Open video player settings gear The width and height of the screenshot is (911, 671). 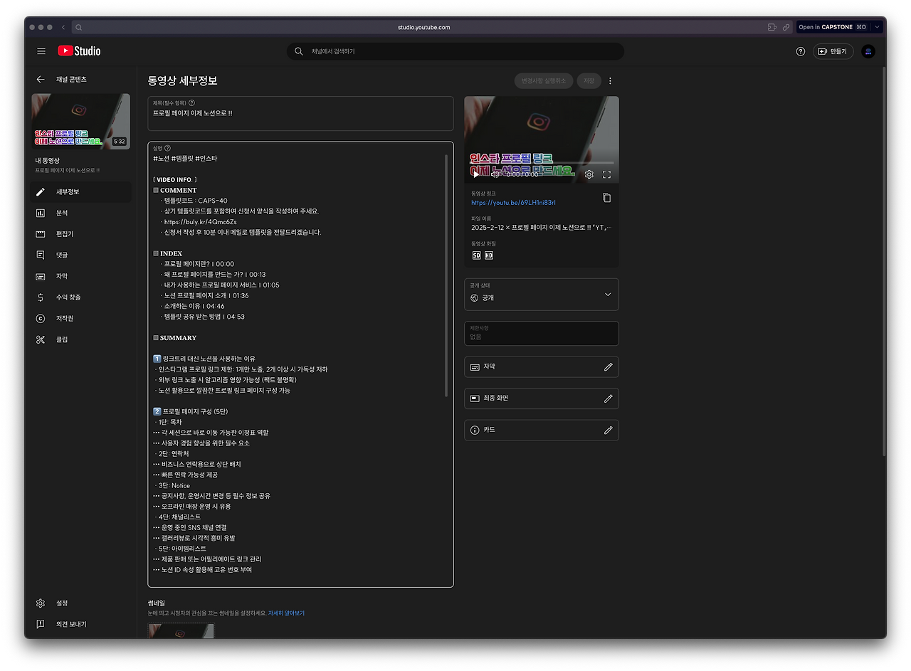589,174
